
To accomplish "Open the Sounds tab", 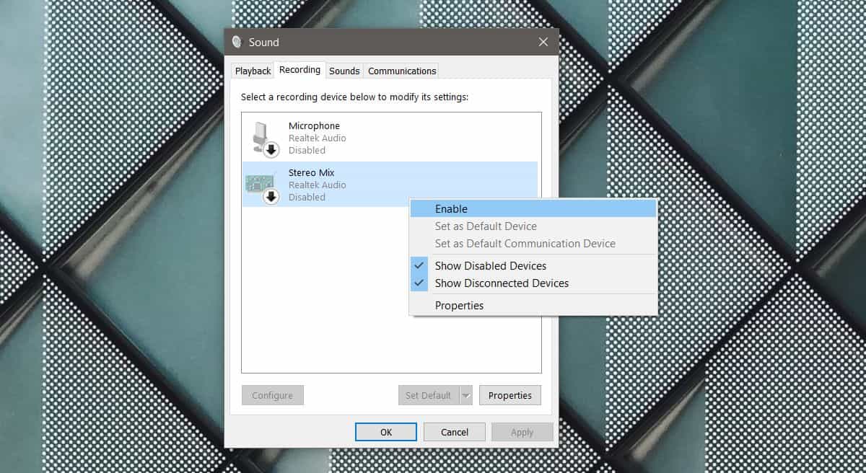I will click(344, 71).
